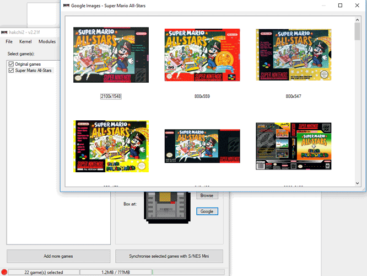367x276 pixels.
Task: Click the box art cartridge preview image
Action: pos(167,207)
